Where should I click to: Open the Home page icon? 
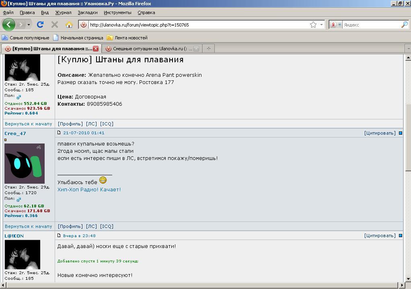coord(69,25)
